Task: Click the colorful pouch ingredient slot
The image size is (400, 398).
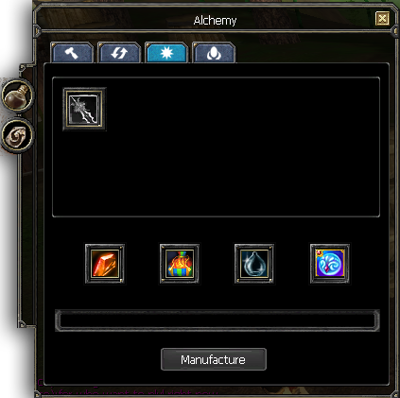Action: click(180, 264)
